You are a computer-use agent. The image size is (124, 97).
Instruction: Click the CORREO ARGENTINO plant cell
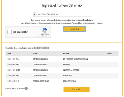(x=41, y=81)
